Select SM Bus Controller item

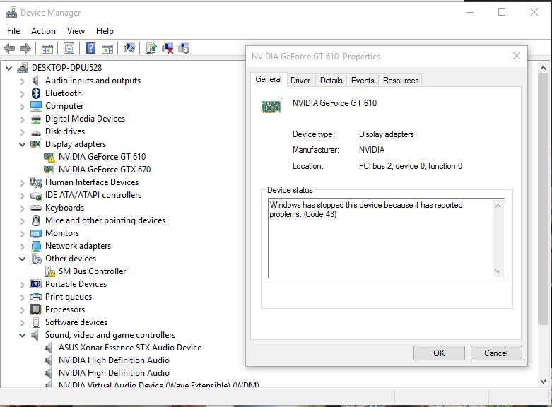coord(92,271)
